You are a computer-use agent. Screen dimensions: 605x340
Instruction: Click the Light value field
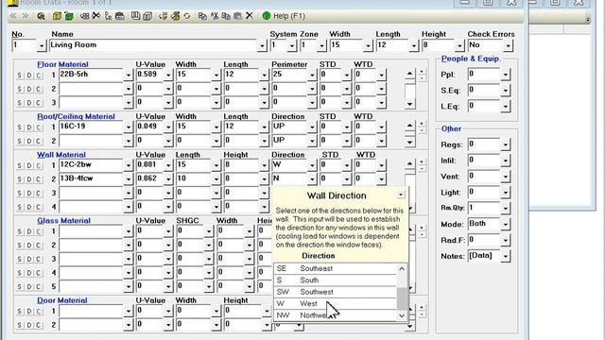pos(484,192)
